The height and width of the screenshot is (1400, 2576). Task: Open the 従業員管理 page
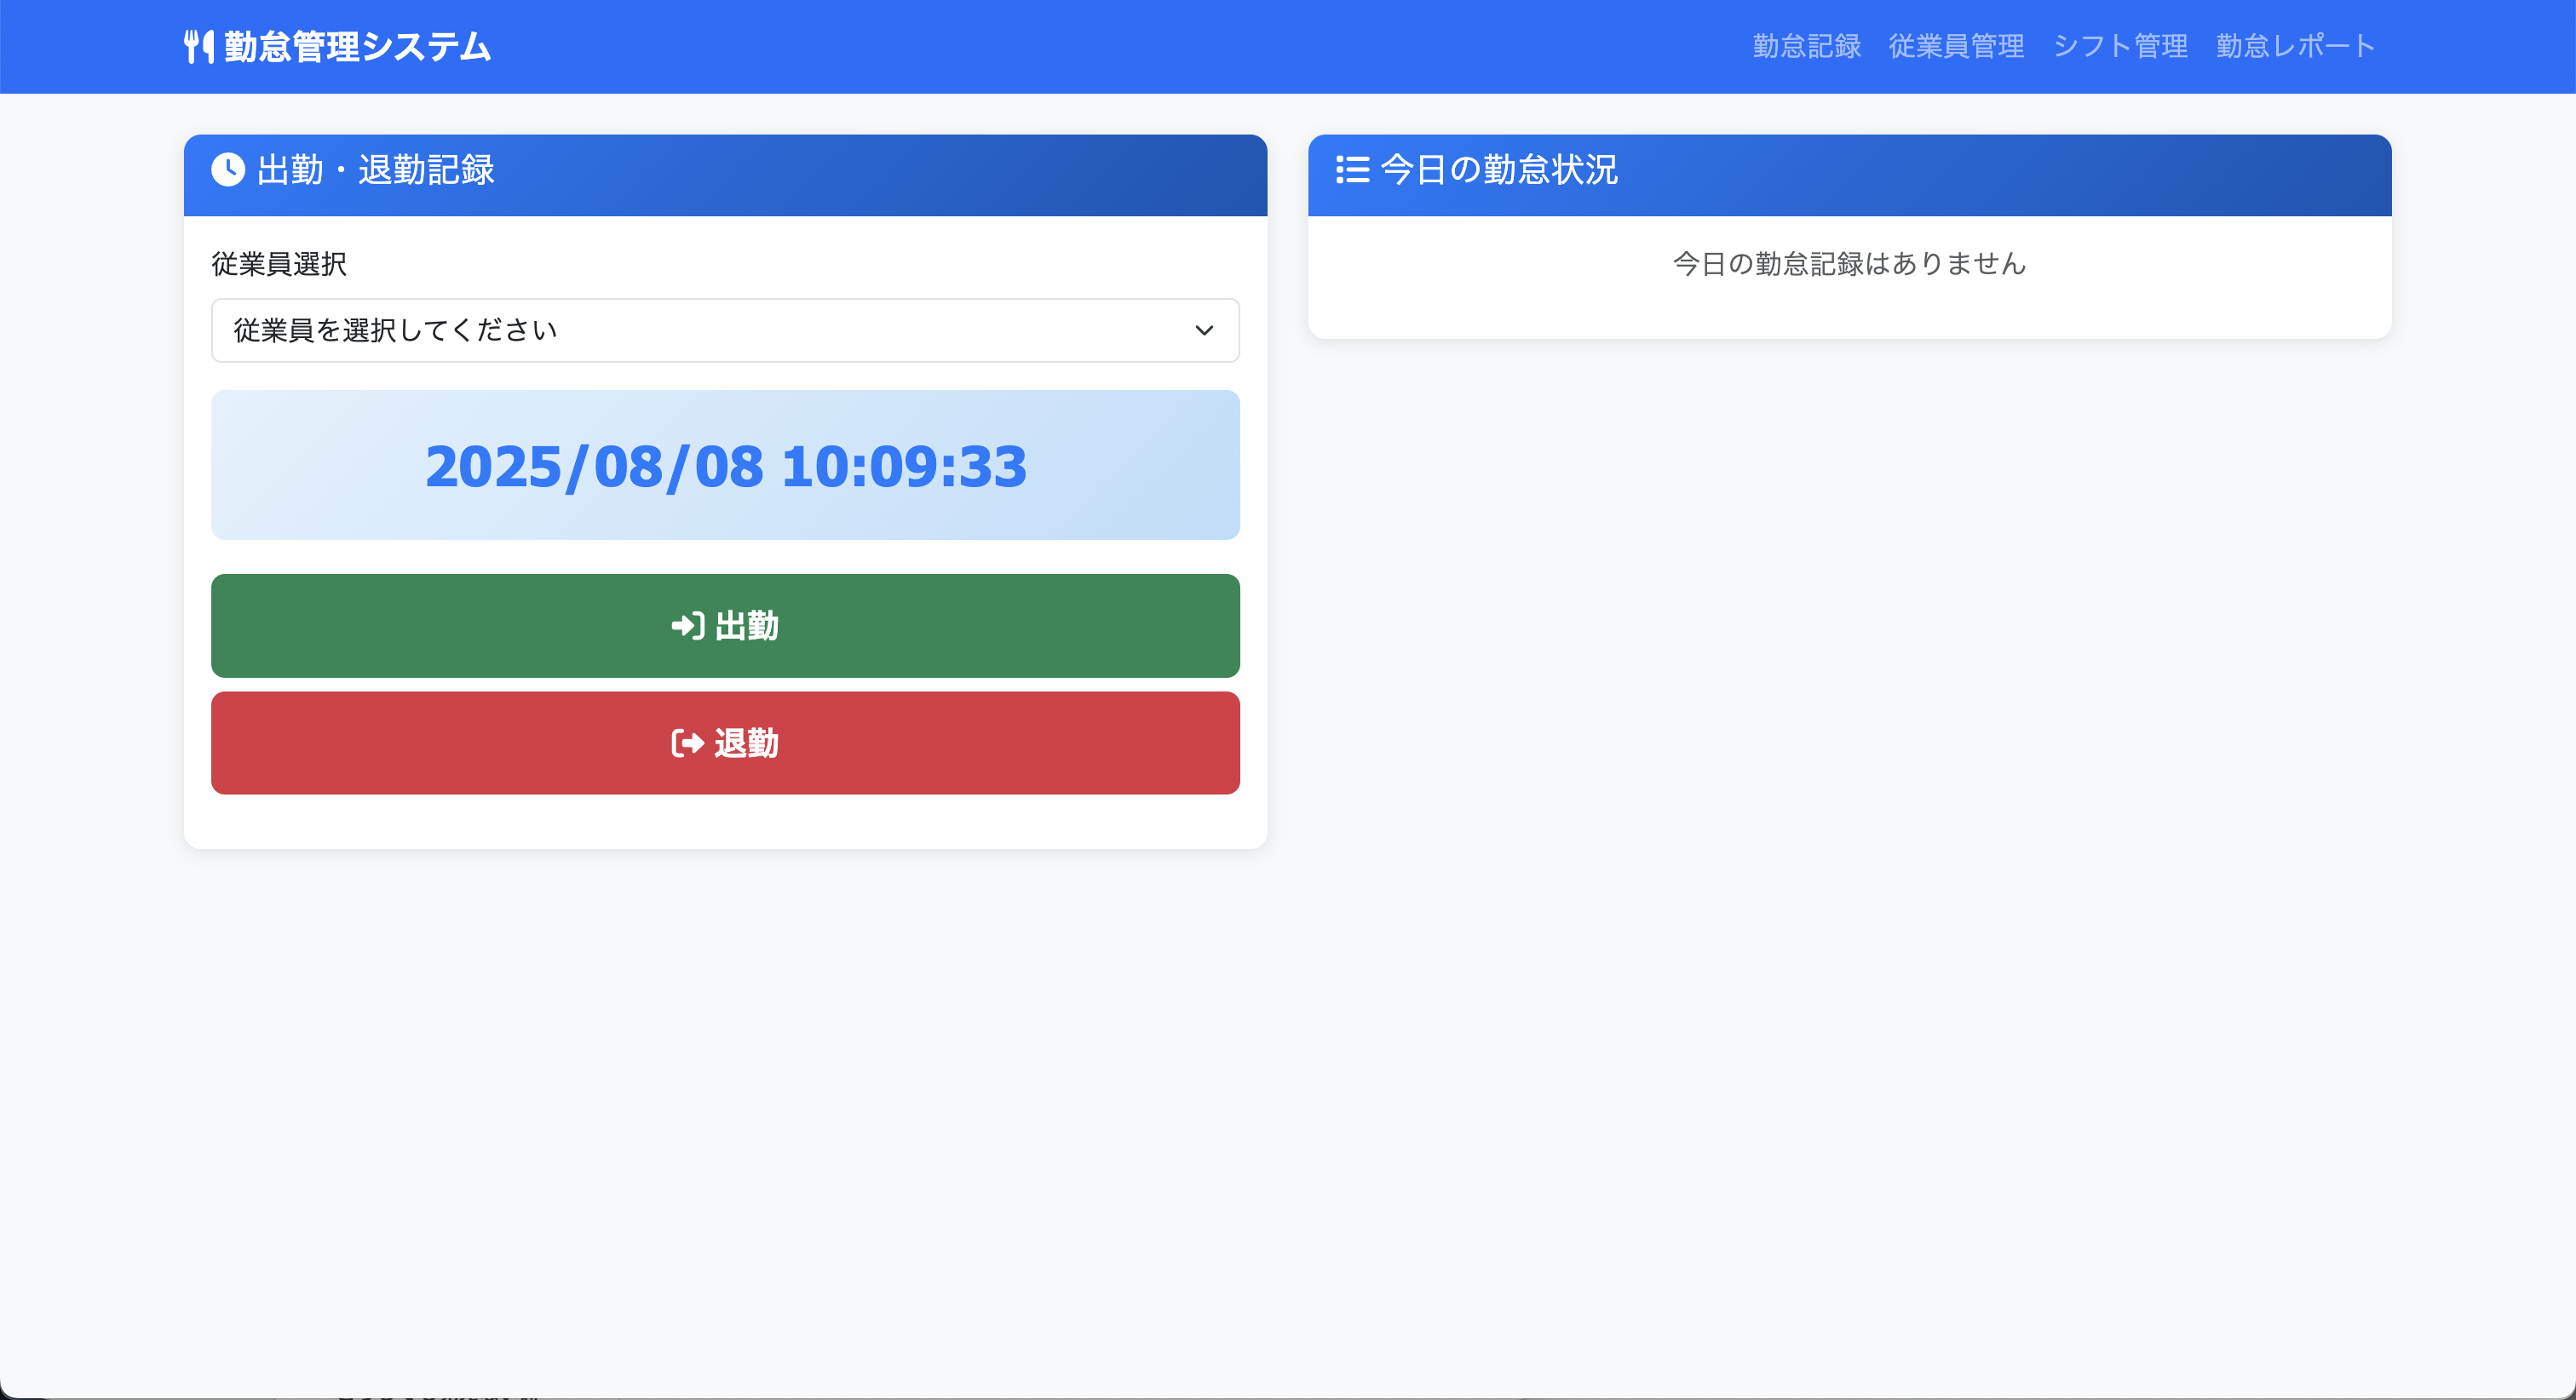tap(1956, 46)
